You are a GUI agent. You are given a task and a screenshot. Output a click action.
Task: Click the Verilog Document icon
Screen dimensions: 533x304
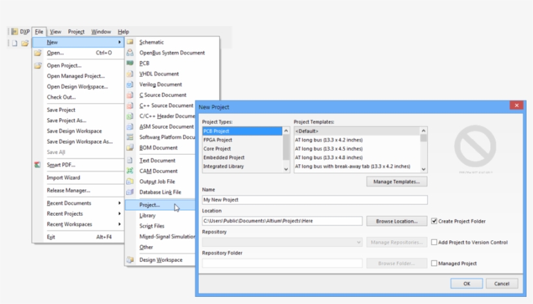tap(130, 84)
